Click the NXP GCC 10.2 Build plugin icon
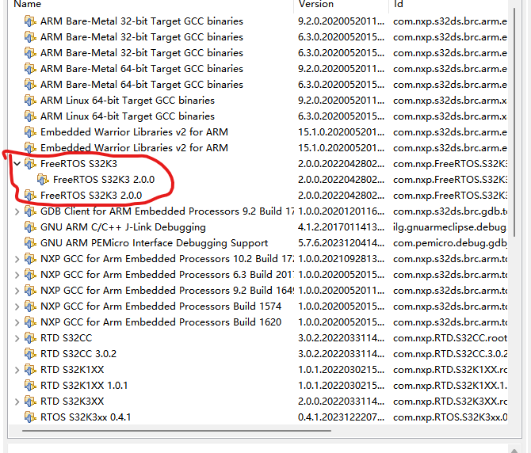The width and height of the screenshot is (531, 453). click(30, 259)
